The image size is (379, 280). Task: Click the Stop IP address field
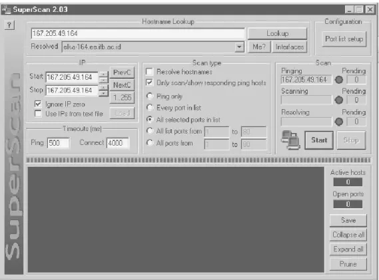click(x=72, y=90)
